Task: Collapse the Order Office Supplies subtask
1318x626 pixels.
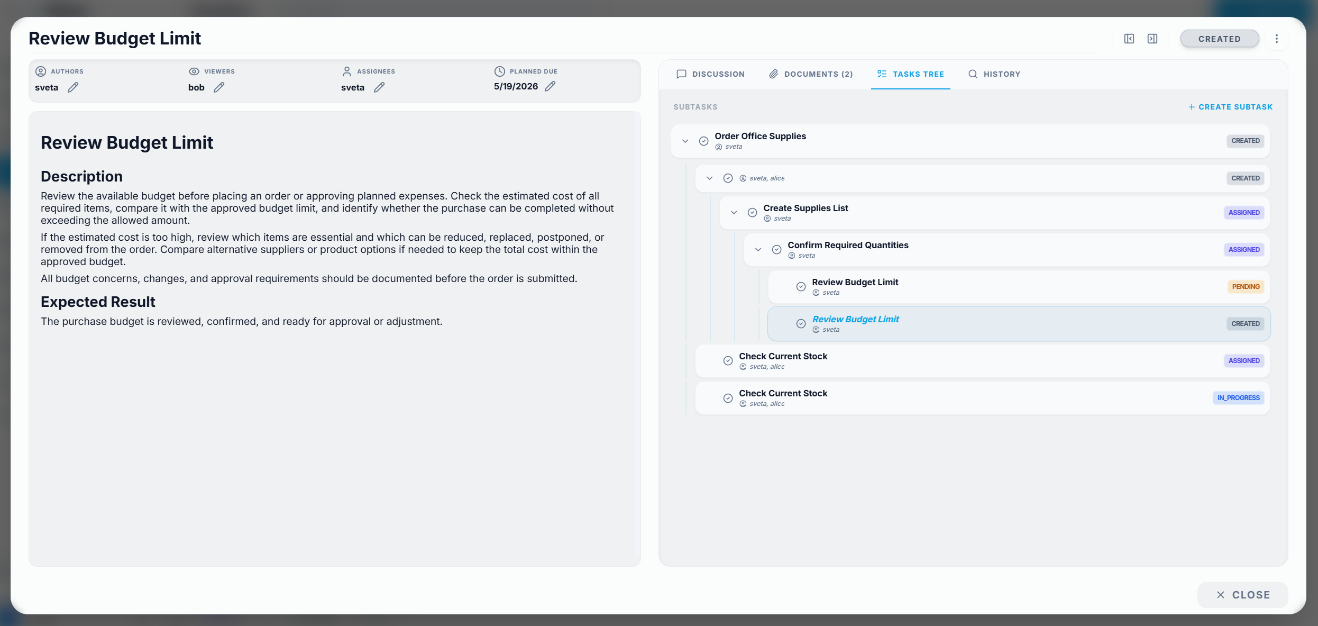Action: [685, 141]
